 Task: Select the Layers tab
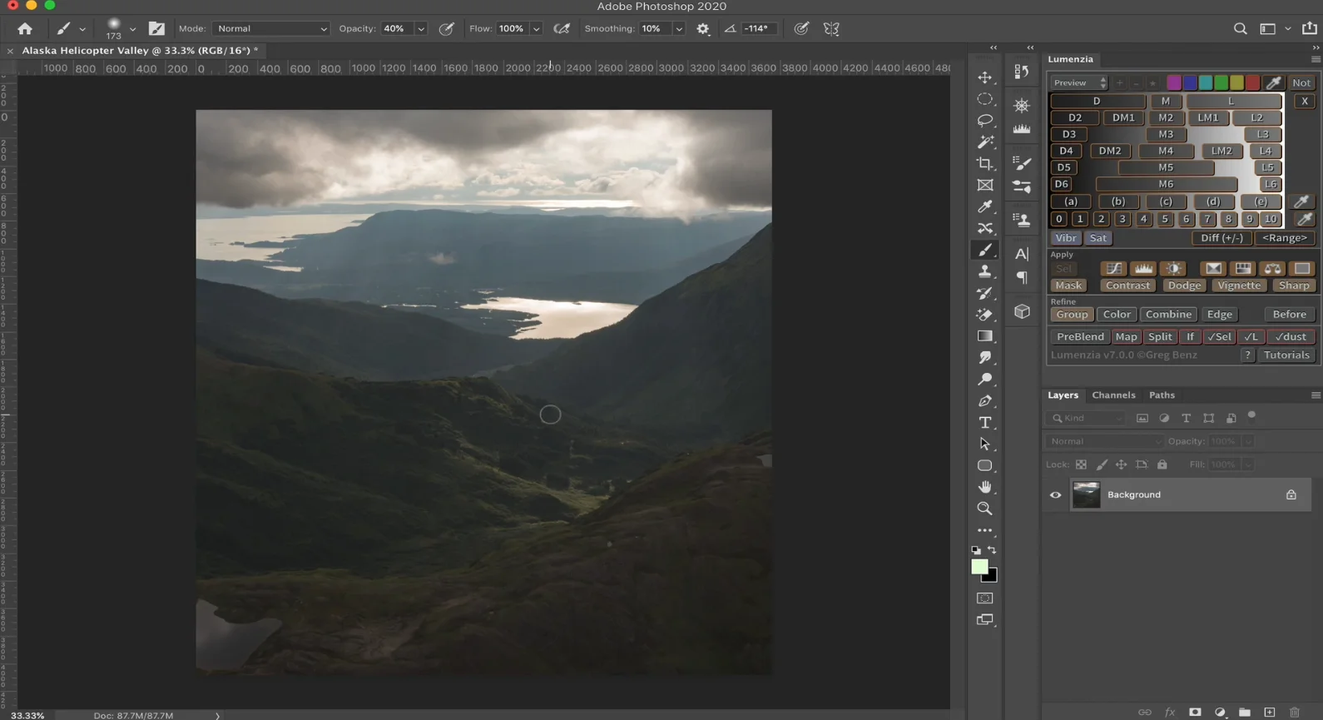[x=1063, y=395]
